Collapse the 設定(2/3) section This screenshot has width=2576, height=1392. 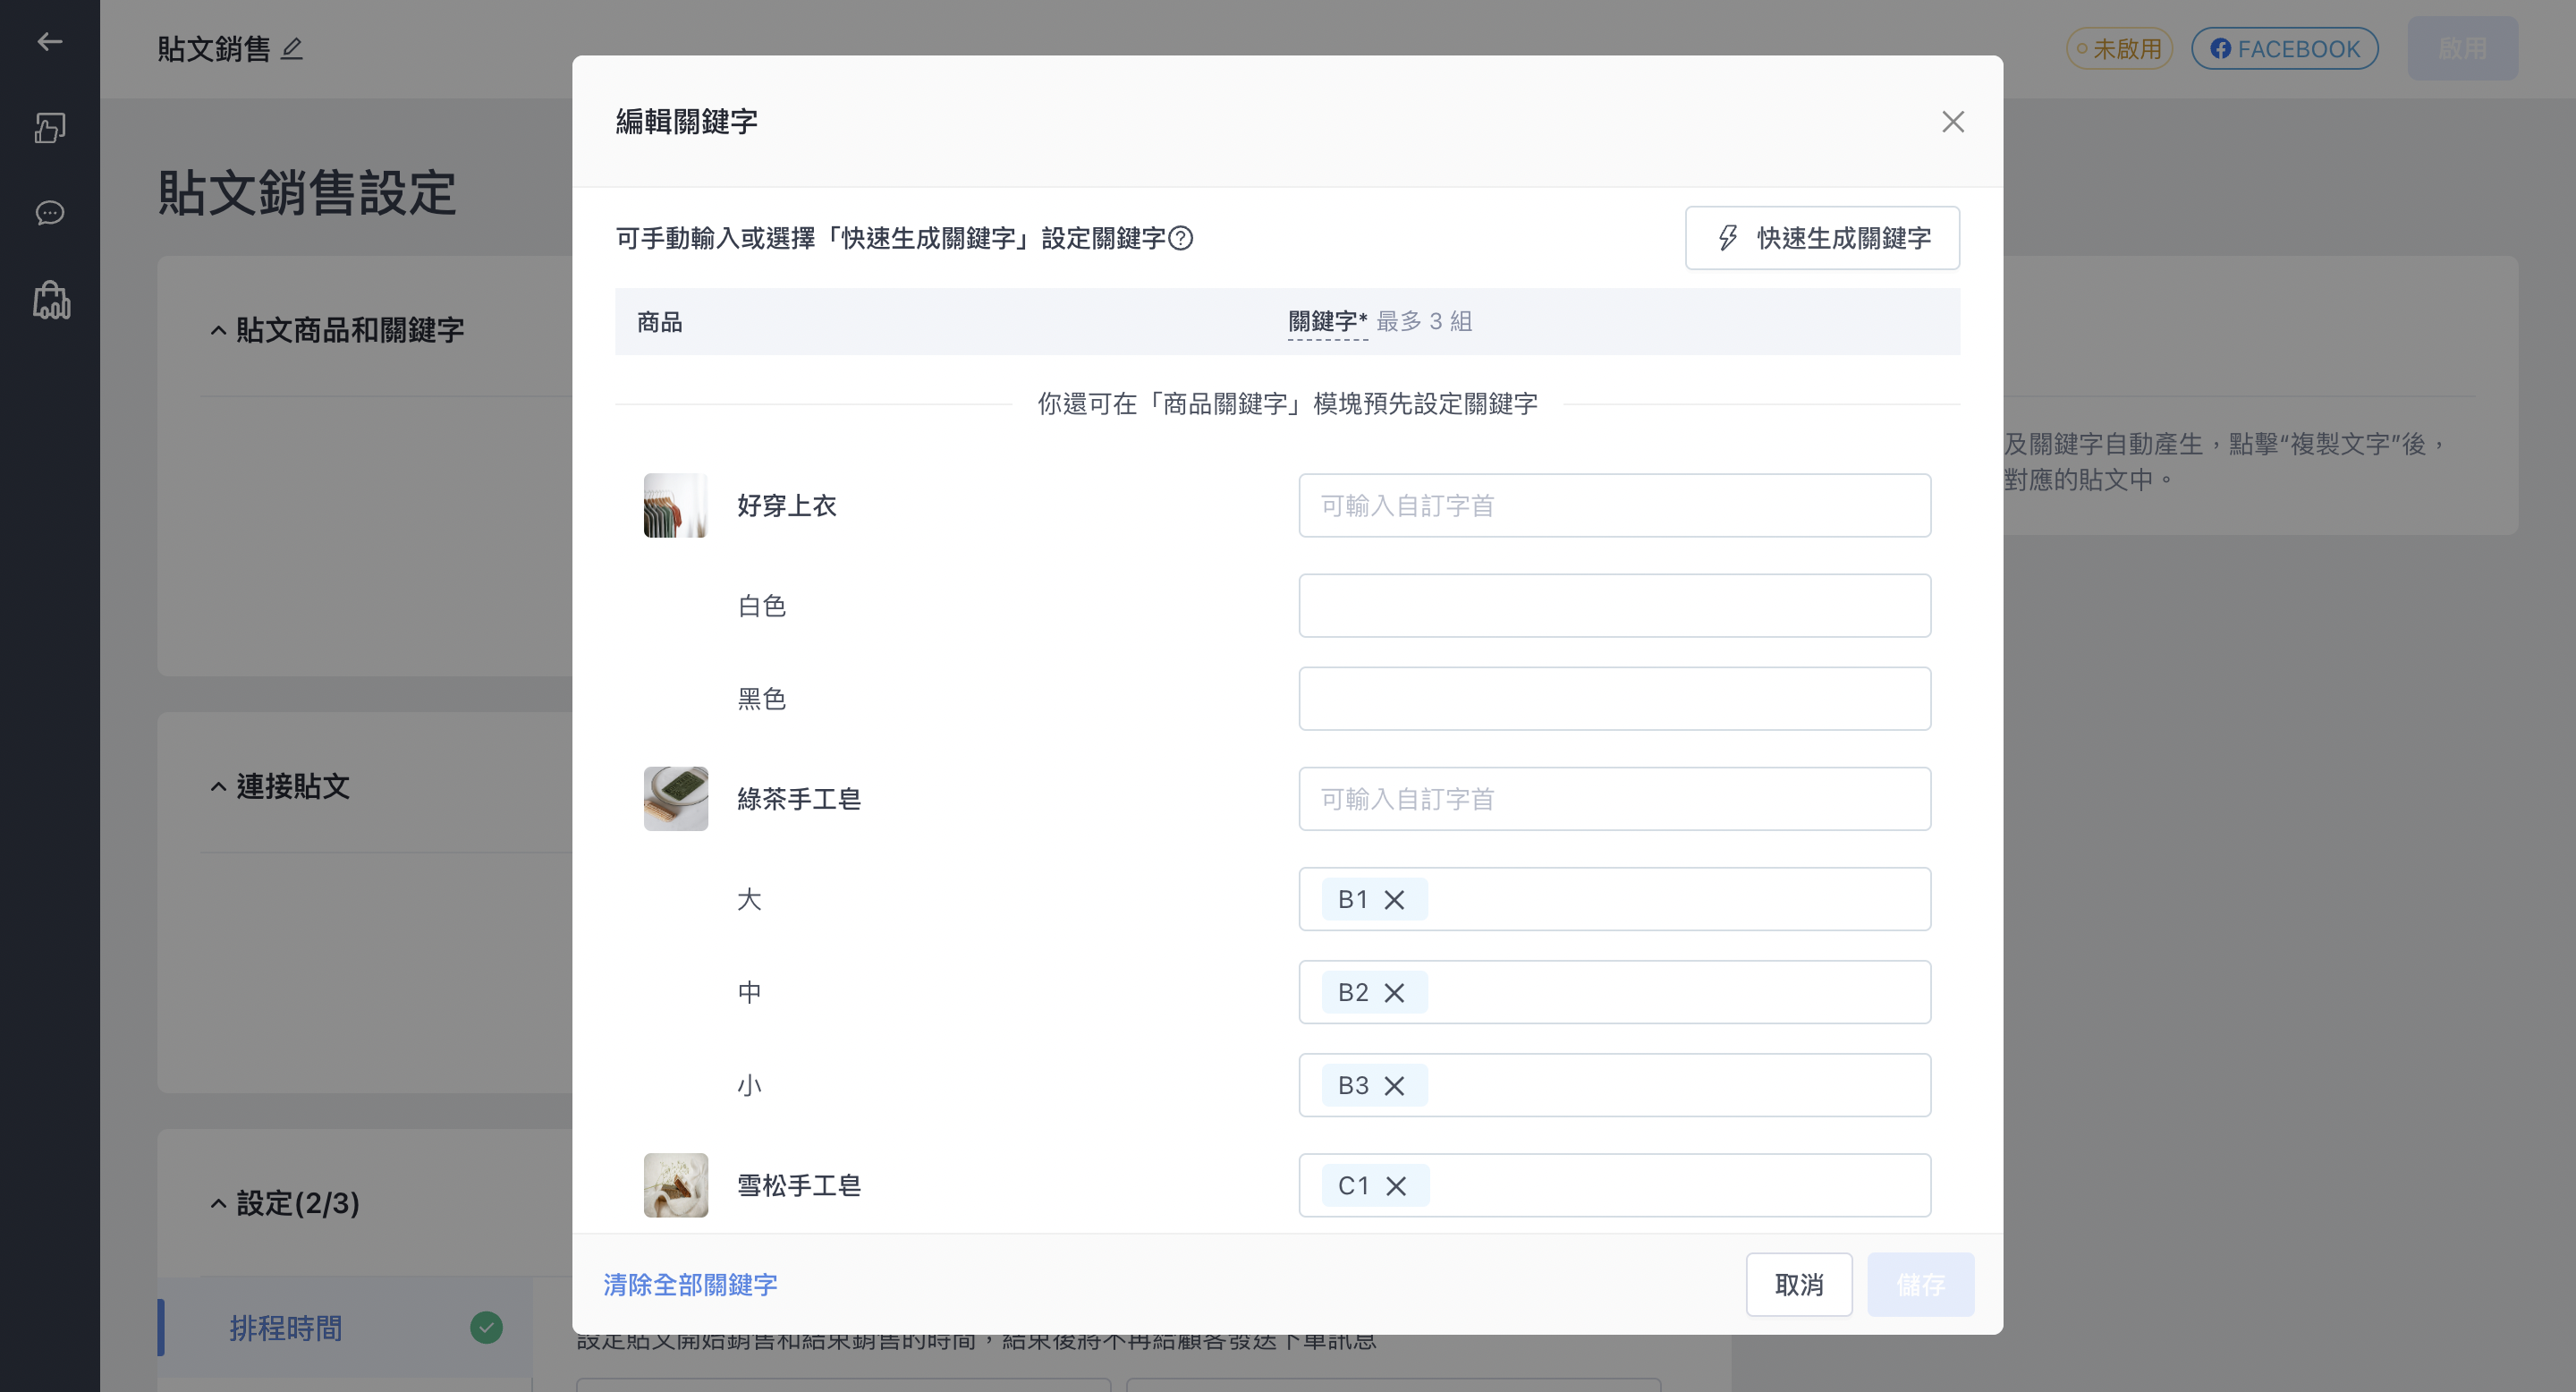pyautogui.click(x=218, y=1204)
